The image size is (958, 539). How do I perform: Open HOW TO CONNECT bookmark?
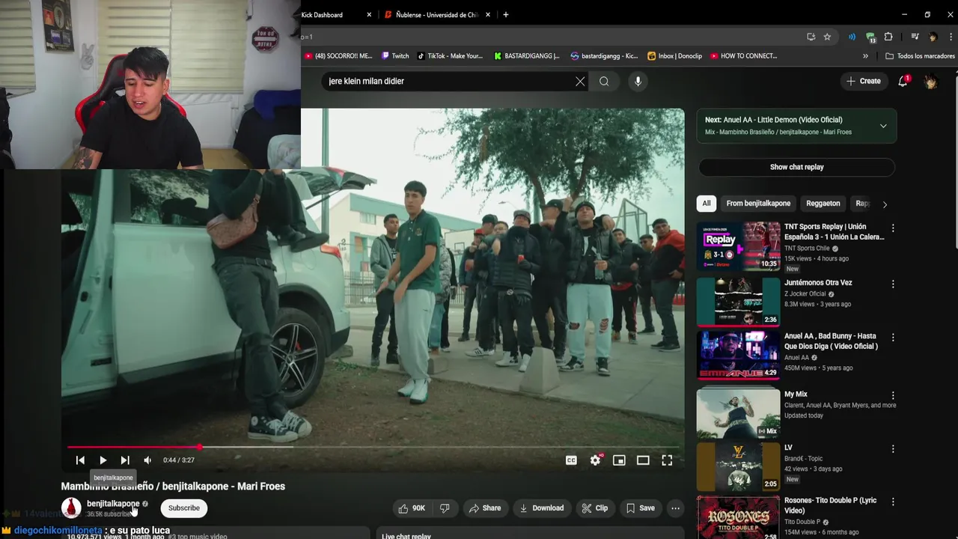tap(743, 56)
